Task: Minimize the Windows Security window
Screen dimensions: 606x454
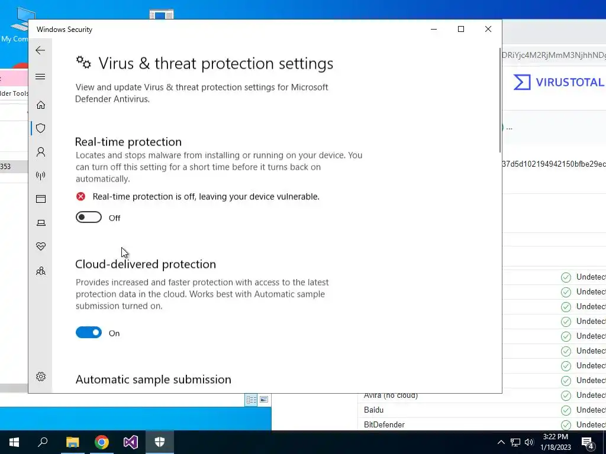Action: click(x=434, y=29)
